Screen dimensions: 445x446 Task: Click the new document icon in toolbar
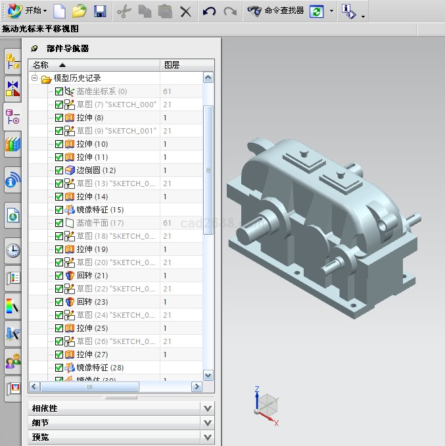coord(60,11)
